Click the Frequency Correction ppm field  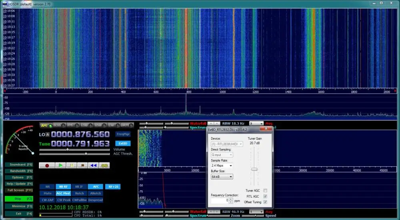(x=220, y=200)
